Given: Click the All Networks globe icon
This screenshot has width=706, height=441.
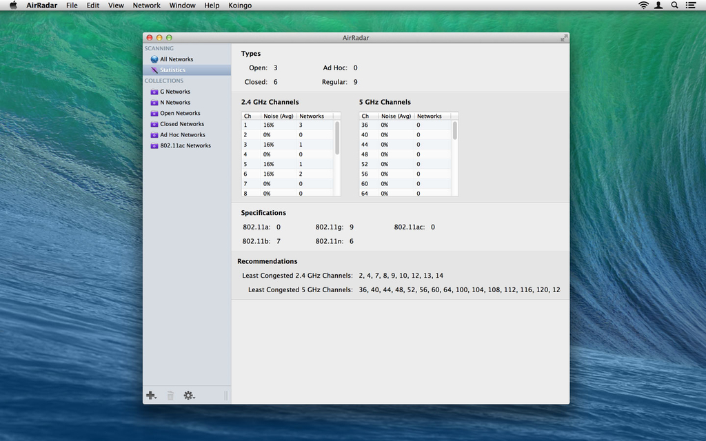Looking at the screenshot, I should (154, 59).
